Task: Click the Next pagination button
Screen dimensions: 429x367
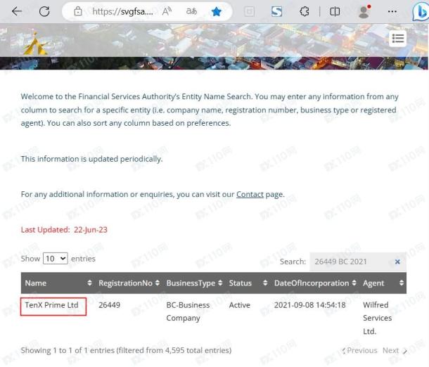Action: pos(395,350)
